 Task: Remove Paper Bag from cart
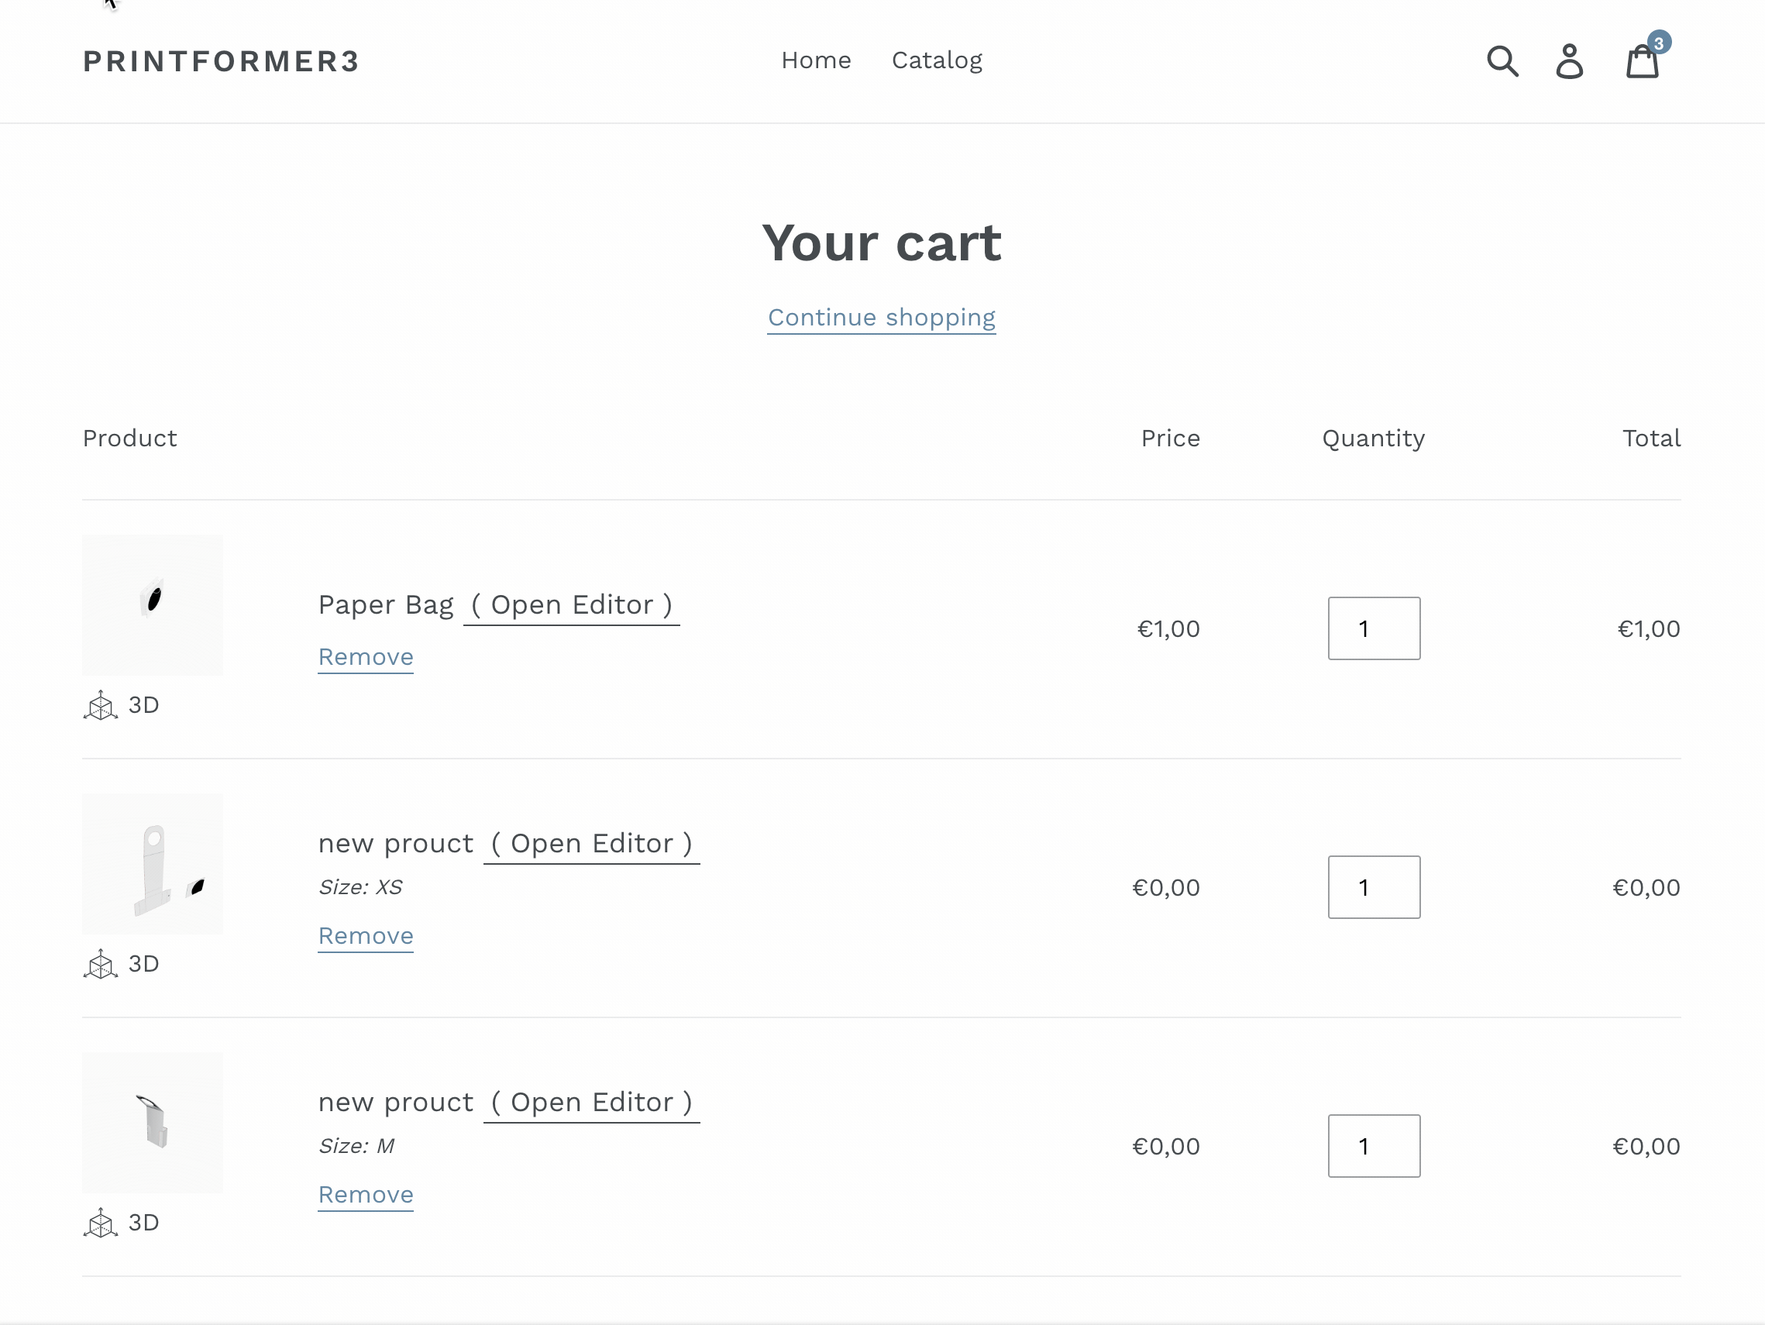pos(366,657)
